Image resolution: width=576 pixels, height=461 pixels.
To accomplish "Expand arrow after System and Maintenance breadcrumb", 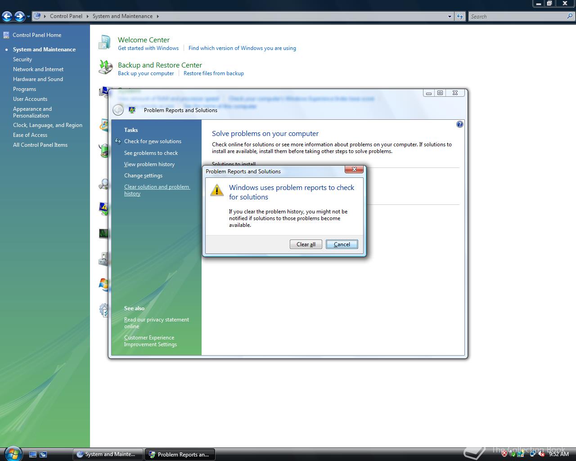I will coord(157,16).
